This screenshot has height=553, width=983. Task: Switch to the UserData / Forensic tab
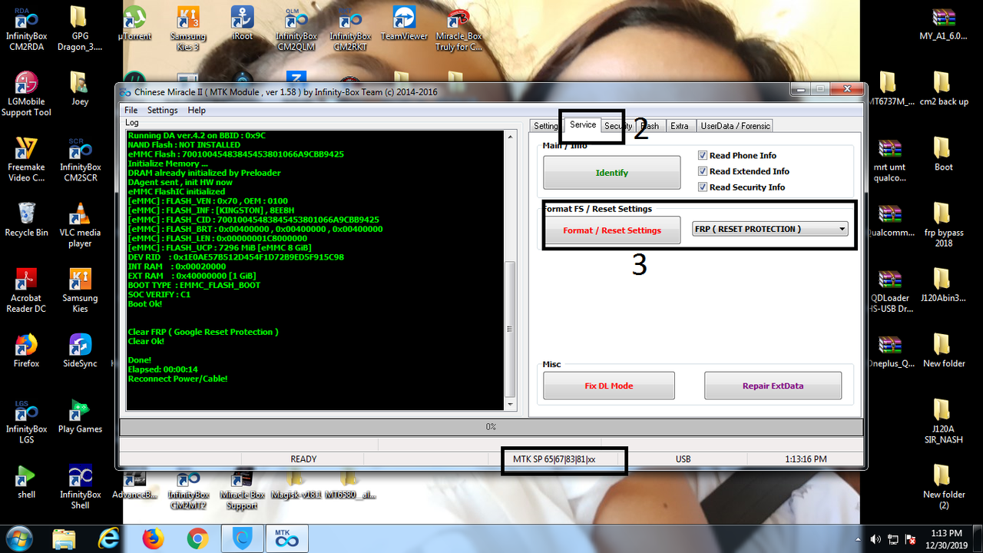click(x=734, y=126)
